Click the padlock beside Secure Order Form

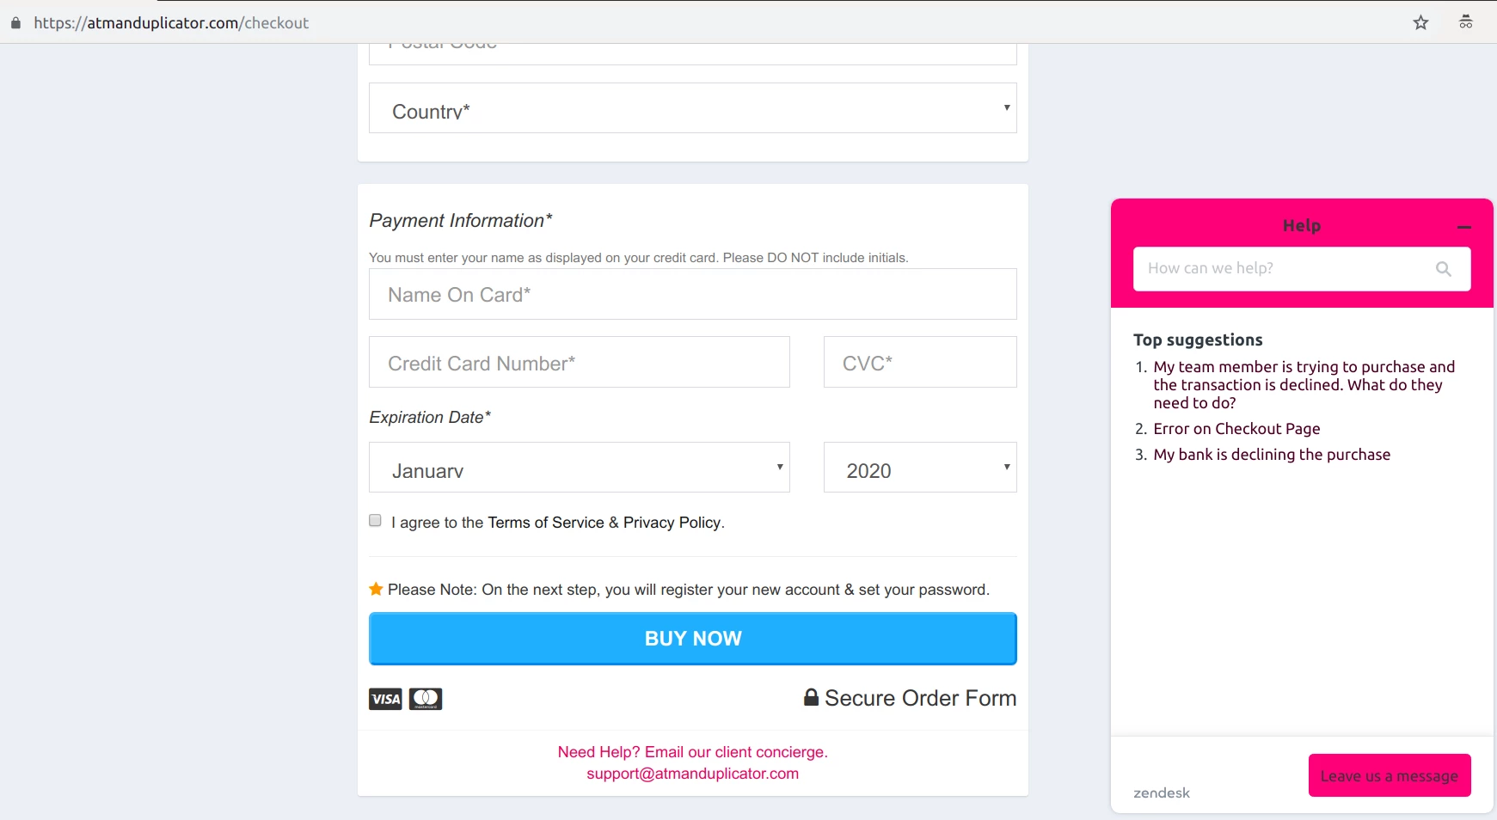(811, 697)
